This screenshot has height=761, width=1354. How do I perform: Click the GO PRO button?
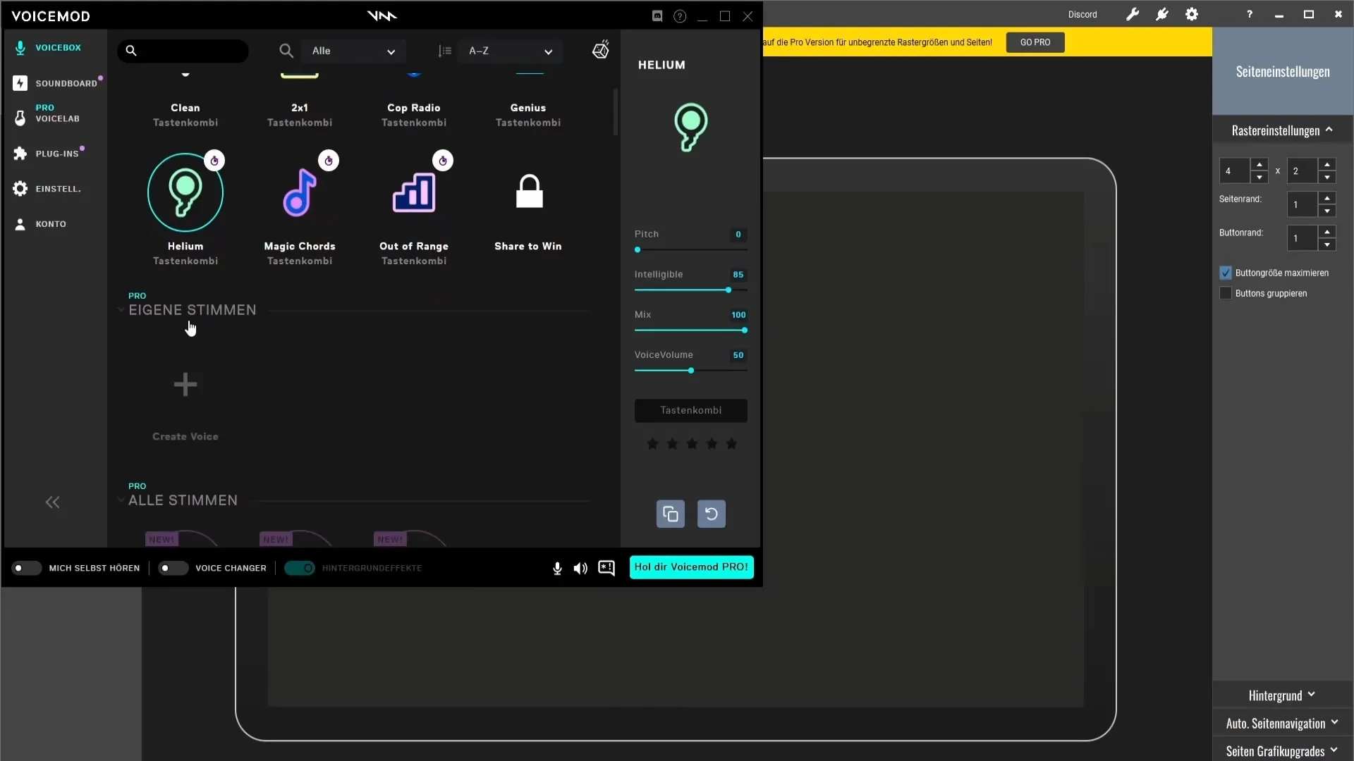[1035, 42]
